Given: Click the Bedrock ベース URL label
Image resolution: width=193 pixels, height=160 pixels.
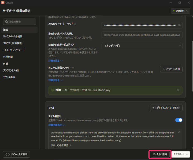Looking at the screenshot, I should [61, 34].
